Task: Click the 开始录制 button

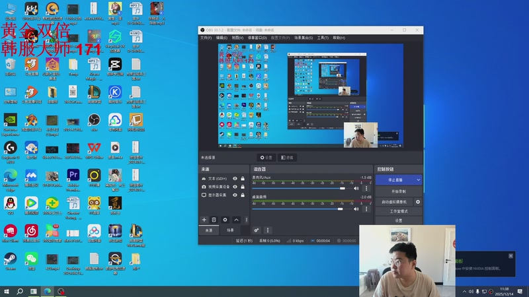Action: (x=399, y=191)
